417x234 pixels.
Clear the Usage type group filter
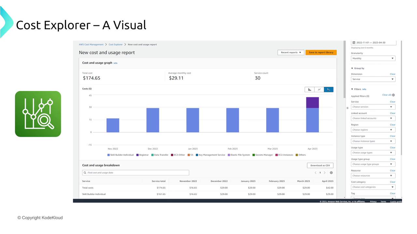[393, 159]
